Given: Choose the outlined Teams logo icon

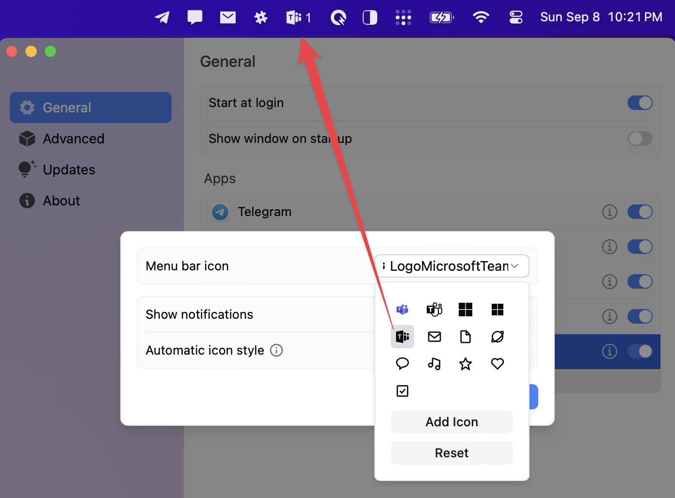Looking at the screenshot, I should coord(434,310).
